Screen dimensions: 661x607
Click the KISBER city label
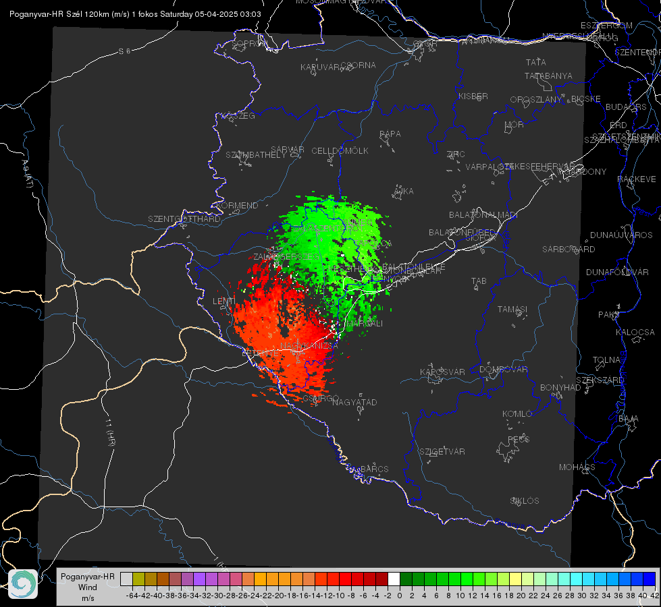click(473, 96)
